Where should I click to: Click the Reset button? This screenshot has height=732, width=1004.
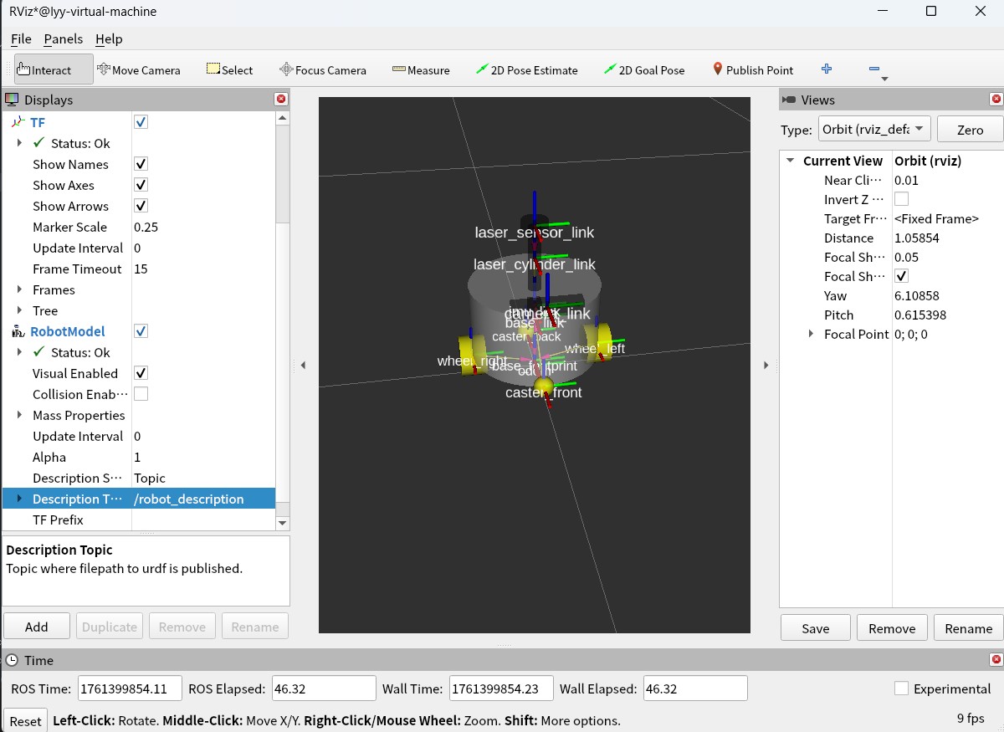pos(25,721)
